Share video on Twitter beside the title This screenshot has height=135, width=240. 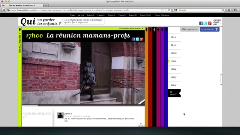click(x=138, y=39)
